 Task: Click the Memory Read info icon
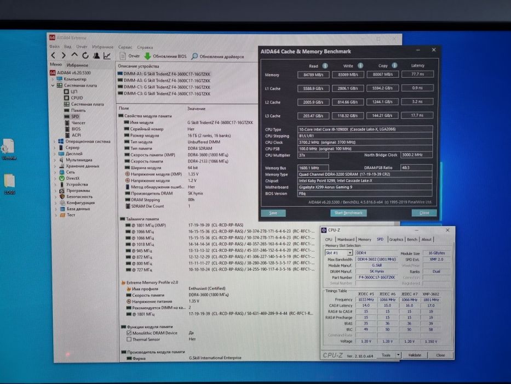pyautogui.click(x=325, y=66)
